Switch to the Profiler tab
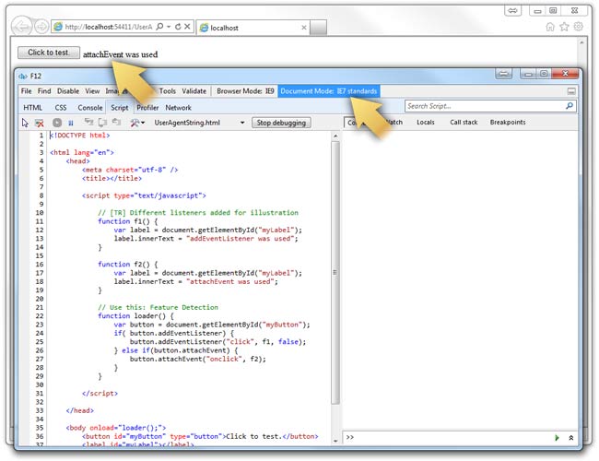This screenshot has height=461, width=599. [x=147, y=108]
